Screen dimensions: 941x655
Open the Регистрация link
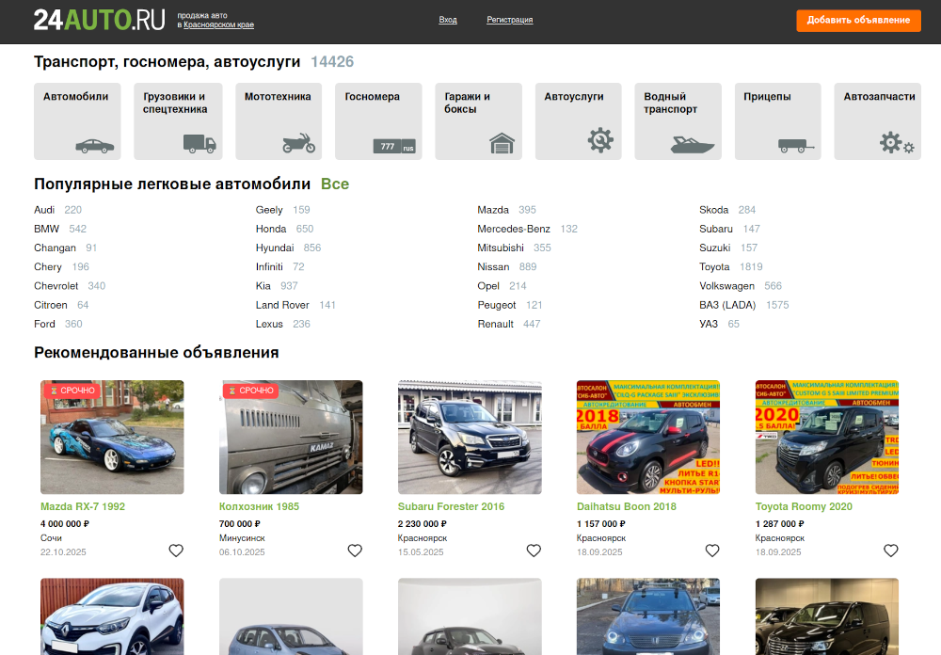click(x=509, y=20)
